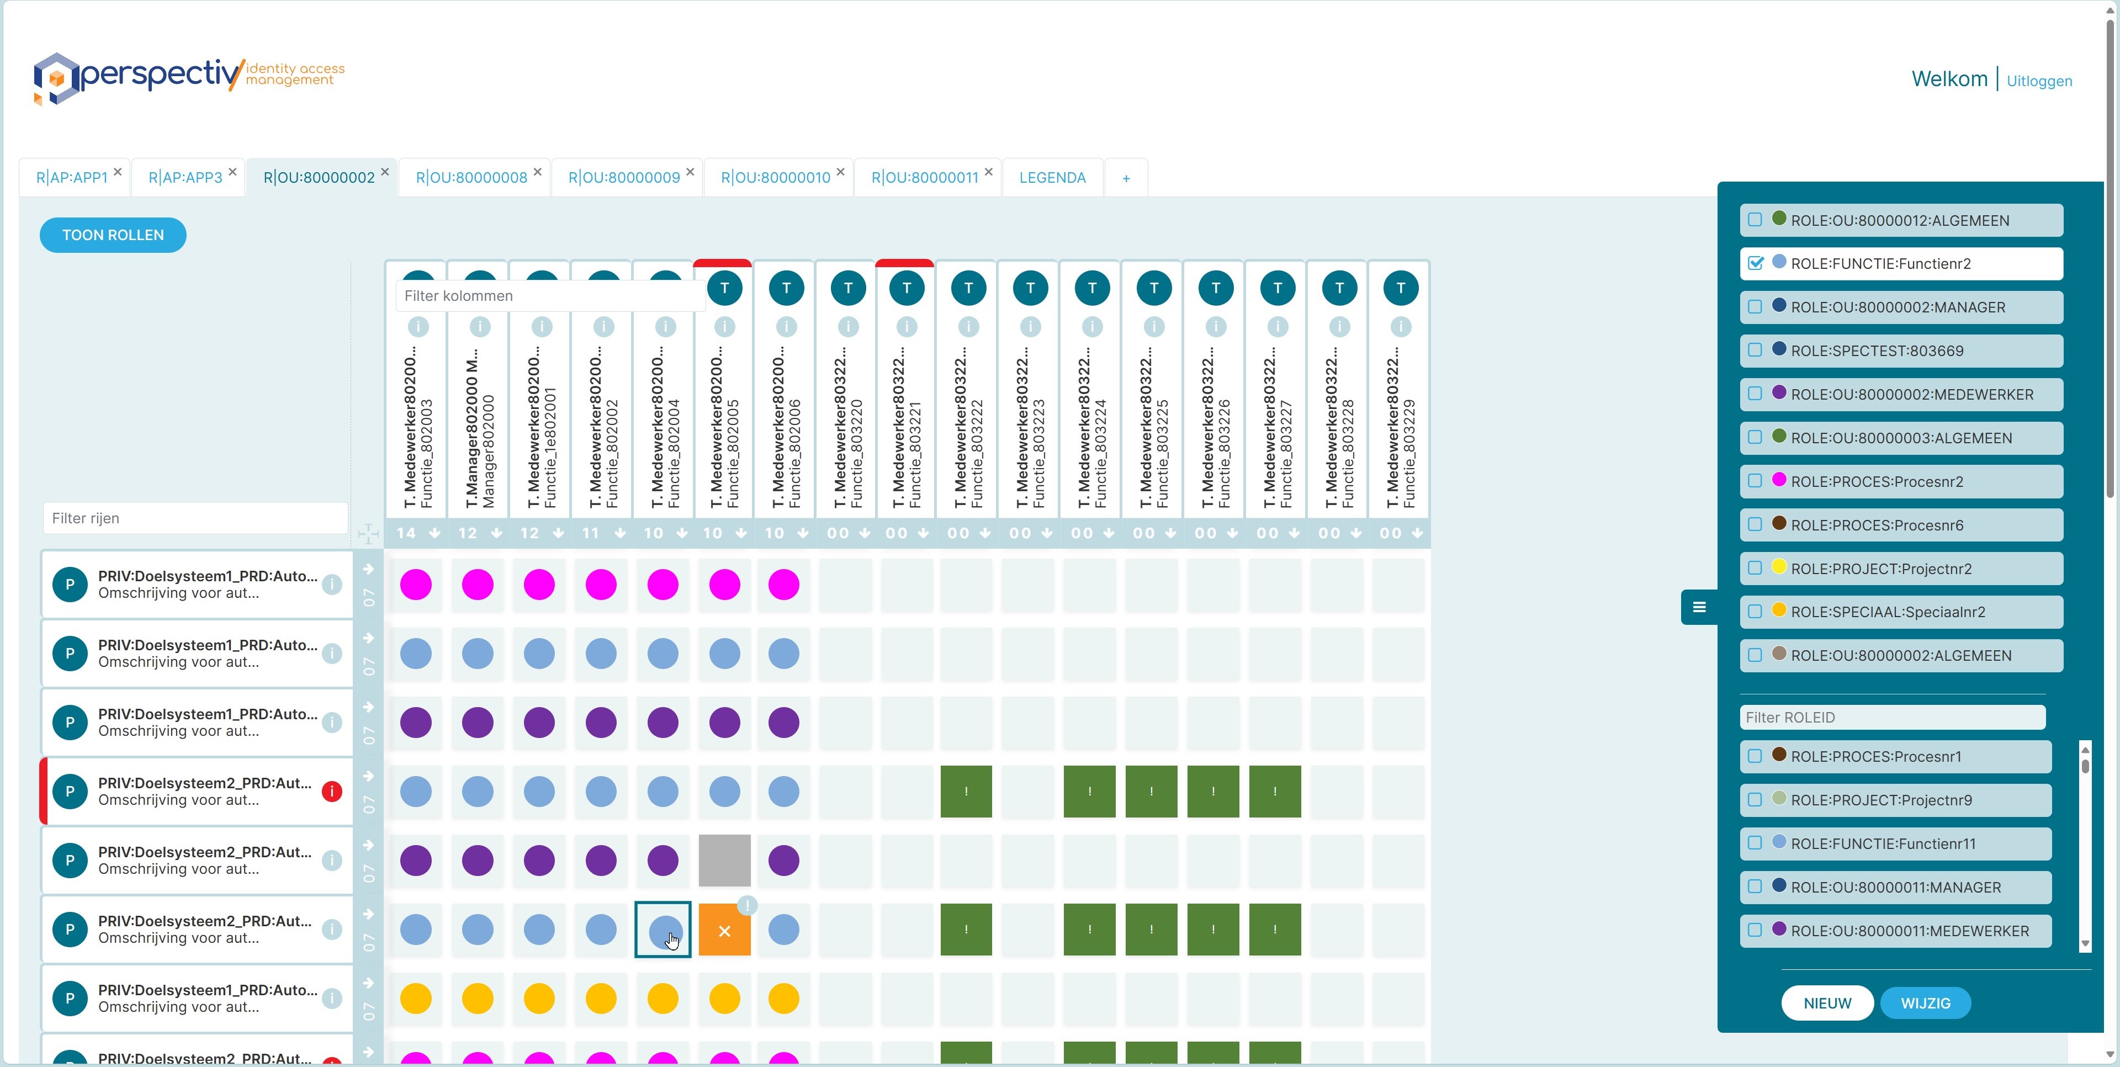This screenshot has width=2120, height=1067.
Task: Click the TOON ROLLEN button
Action: tap(113, 235)
